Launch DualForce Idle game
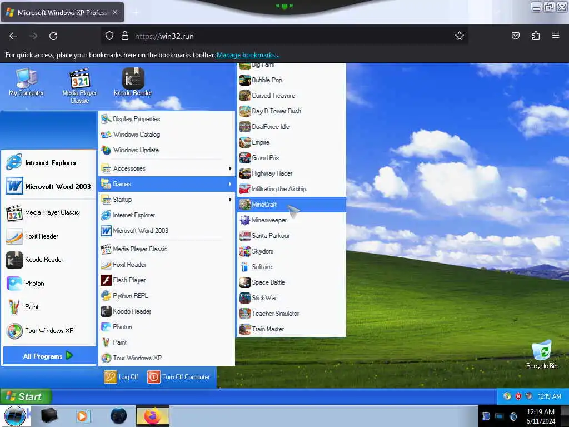 pyautogui.click(x=291, y=127)
